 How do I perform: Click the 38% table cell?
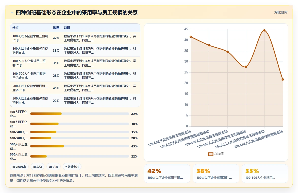click(56, 51)
